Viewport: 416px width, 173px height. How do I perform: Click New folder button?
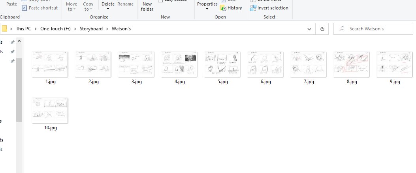pos(147,7)
